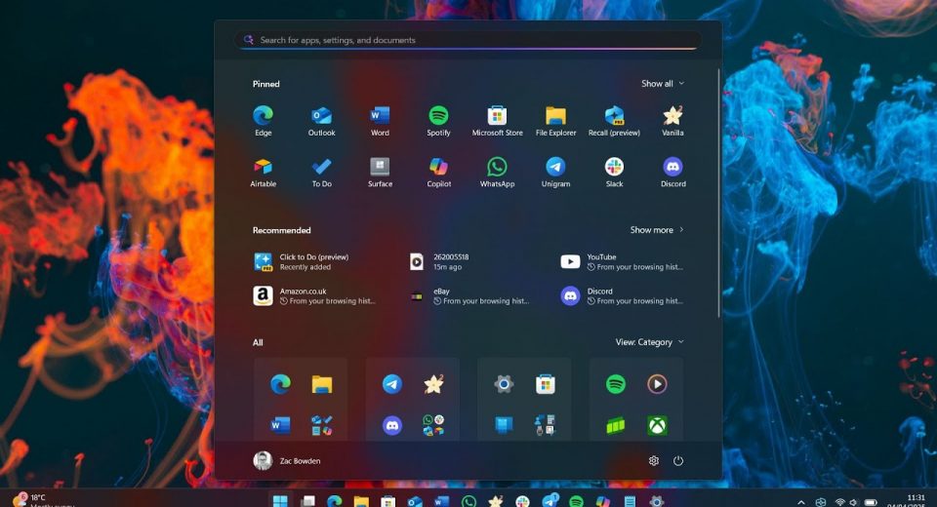Open Word in the All category group

pos(280,425)
